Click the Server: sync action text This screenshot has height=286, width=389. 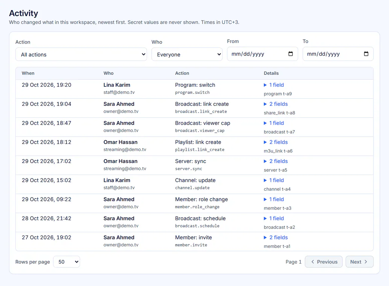190,161
